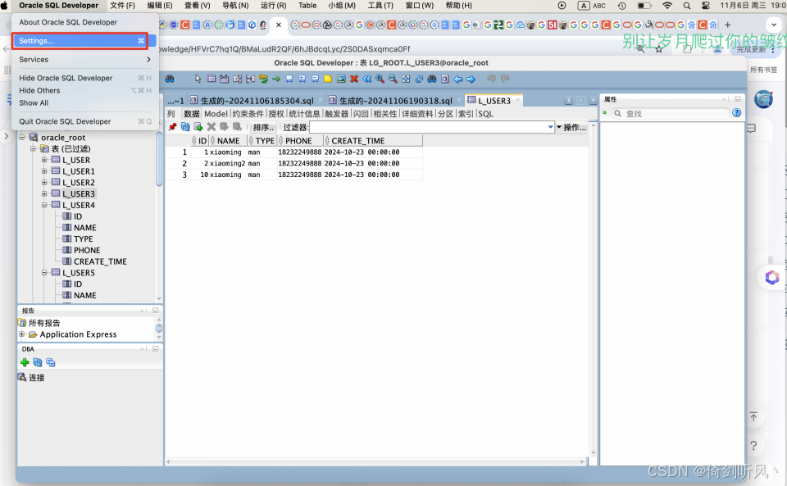Image resolution: width=787 pixels, height=486 pixels.
Task: Click the blue right arrow navigate forward icon
Action: coord(471,79)
